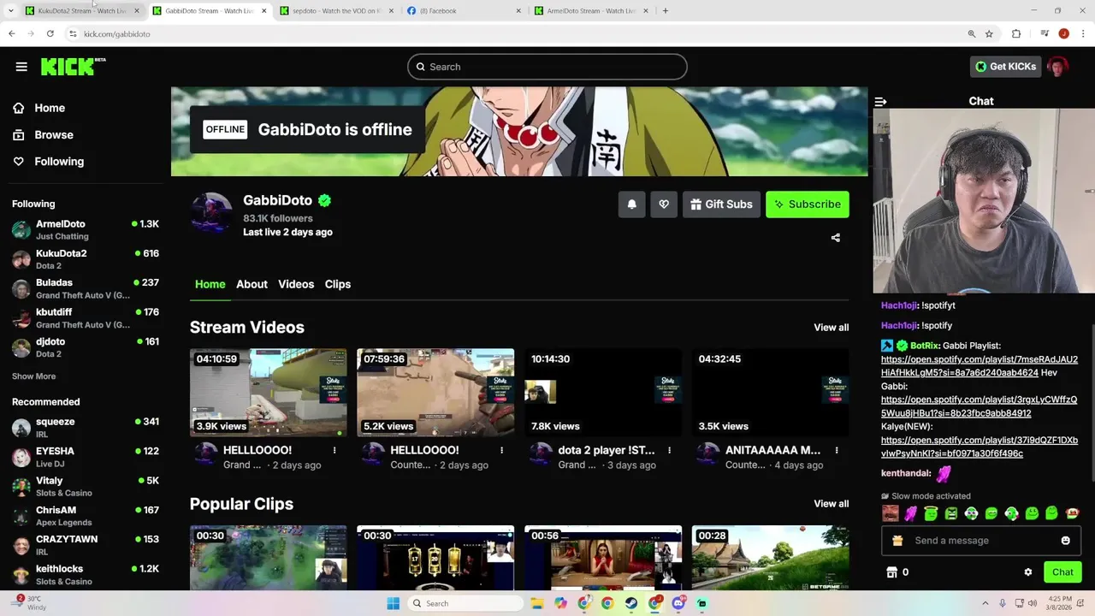Open djdoto channel in Following list

point(86,347)
